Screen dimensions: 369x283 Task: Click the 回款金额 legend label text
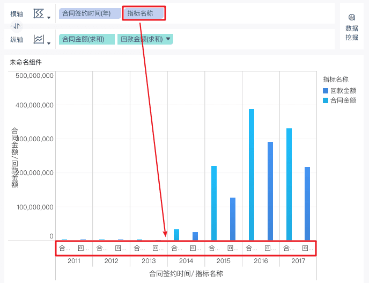click(x=343, y=91)
